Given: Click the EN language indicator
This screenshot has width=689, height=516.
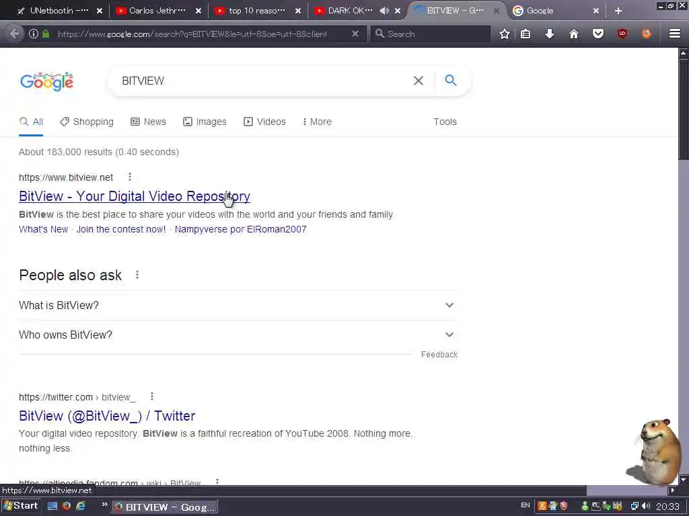Looking at the screenshot, I should click(x=525, y=505).
